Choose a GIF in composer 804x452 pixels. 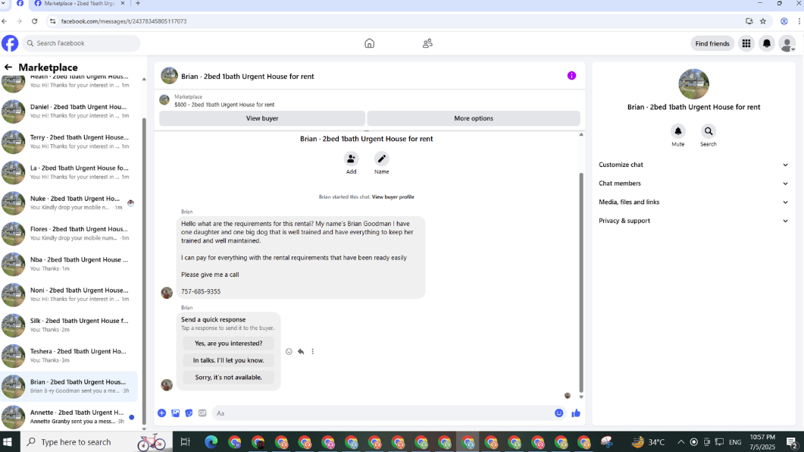(202, 413)
